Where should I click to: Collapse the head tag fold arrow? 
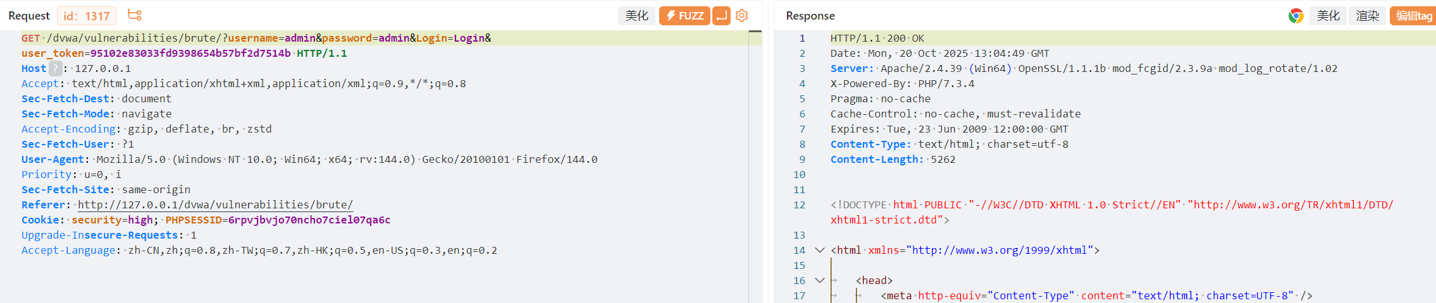820,280
